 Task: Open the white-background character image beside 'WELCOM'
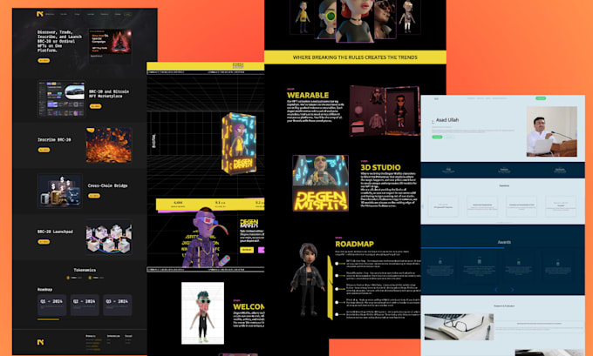(x=202, y=313)
